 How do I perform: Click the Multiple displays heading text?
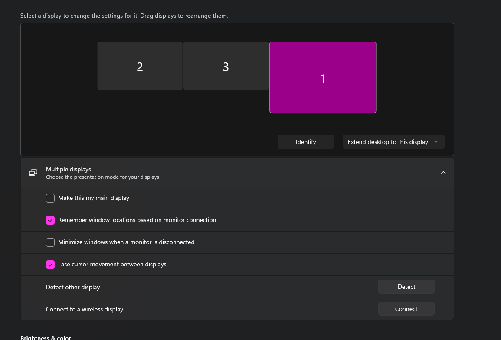pyautogui.click(x=69, y=170)
